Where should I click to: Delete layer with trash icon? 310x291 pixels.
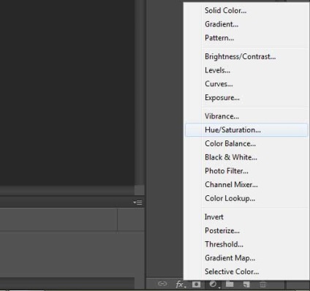pyautogui.click(x=262, y=284)
